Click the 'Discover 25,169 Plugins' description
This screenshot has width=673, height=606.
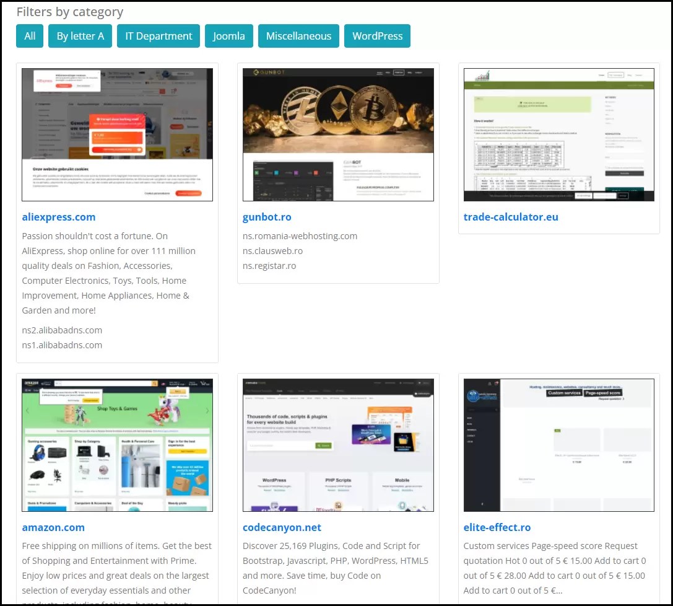pos(336,568)
